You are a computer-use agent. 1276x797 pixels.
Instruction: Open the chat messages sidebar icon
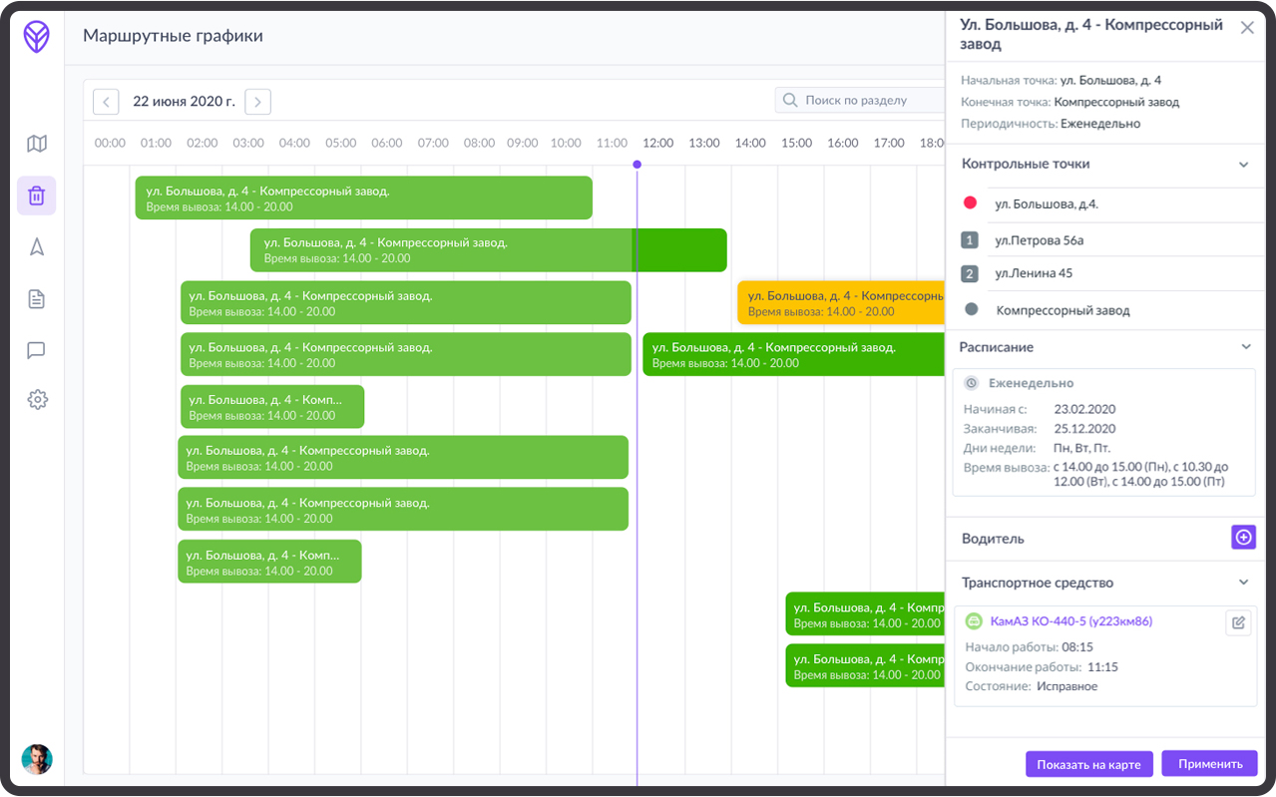coord(37,350)
